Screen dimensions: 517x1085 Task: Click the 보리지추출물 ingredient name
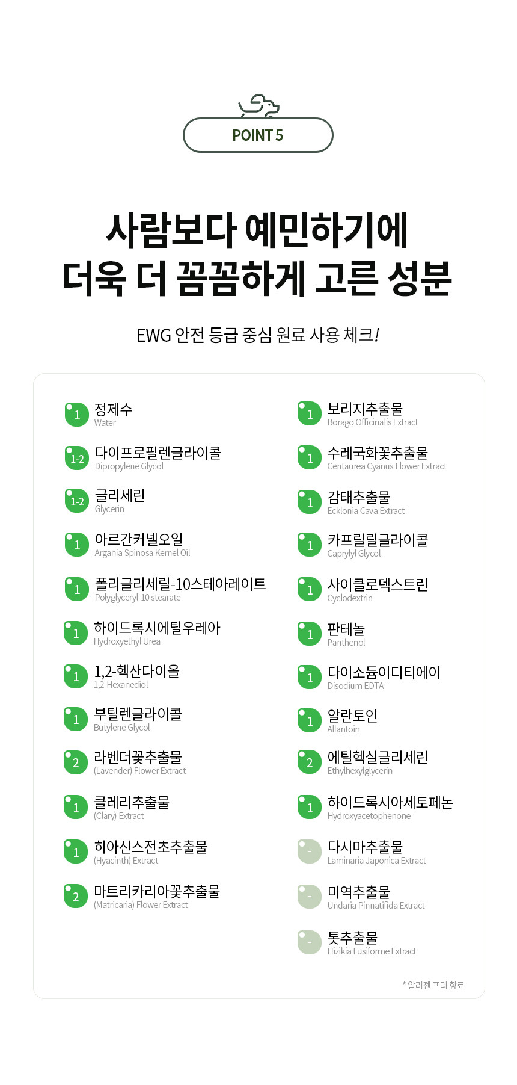pyautogui.click(x=365, y=409)
